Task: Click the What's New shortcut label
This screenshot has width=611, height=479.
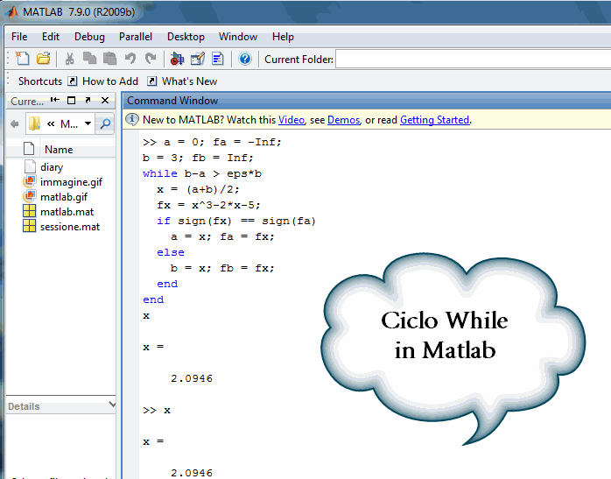Action: click(189, 81)
